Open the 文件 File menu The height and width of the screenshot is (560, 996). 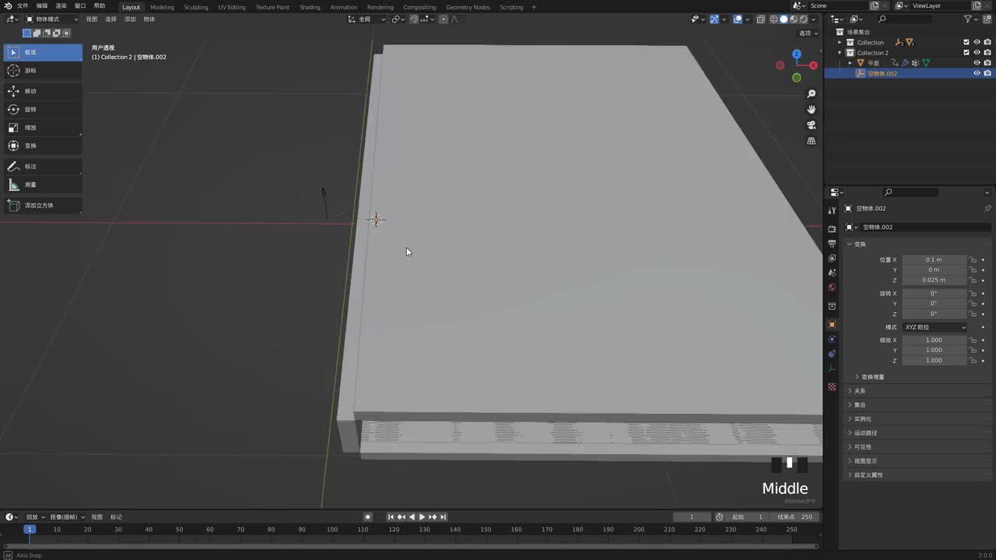(x=23, y=6)
